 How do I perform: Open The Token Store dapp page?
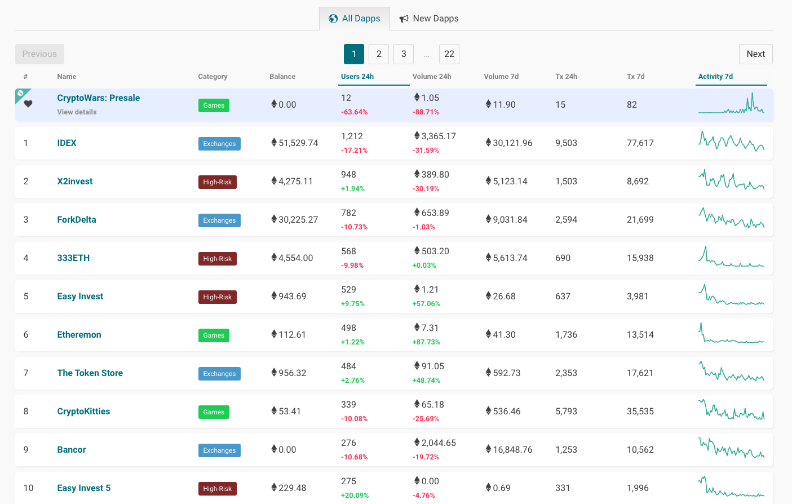pyautogui.click(x=90, y=373)
